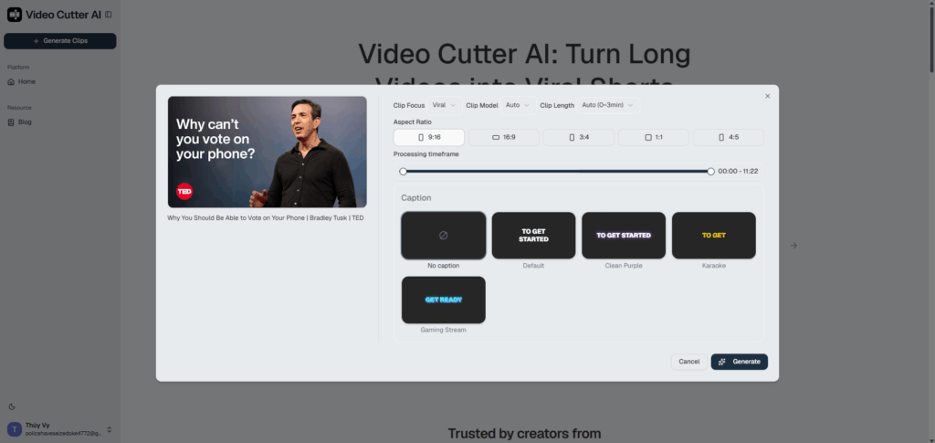The height and width of the screenshot is (443, 935).
Task: Click the user avatar labeled T
Action: [x=15, y=429]
